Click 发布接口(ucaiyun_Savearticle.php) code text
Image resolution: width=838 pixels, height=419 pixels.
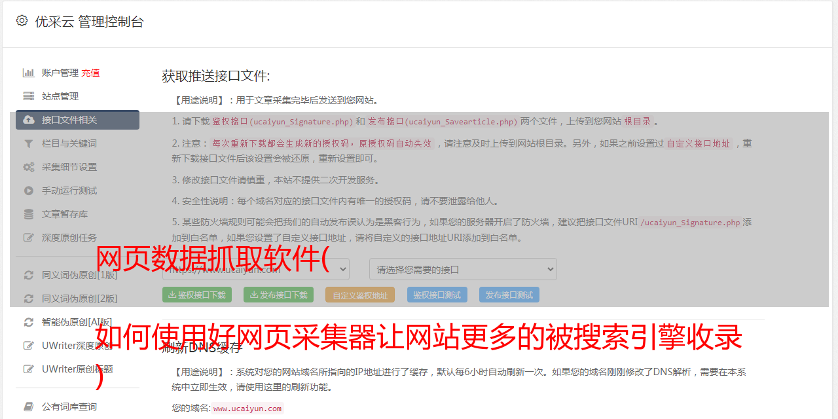click(x=443, y=121)
